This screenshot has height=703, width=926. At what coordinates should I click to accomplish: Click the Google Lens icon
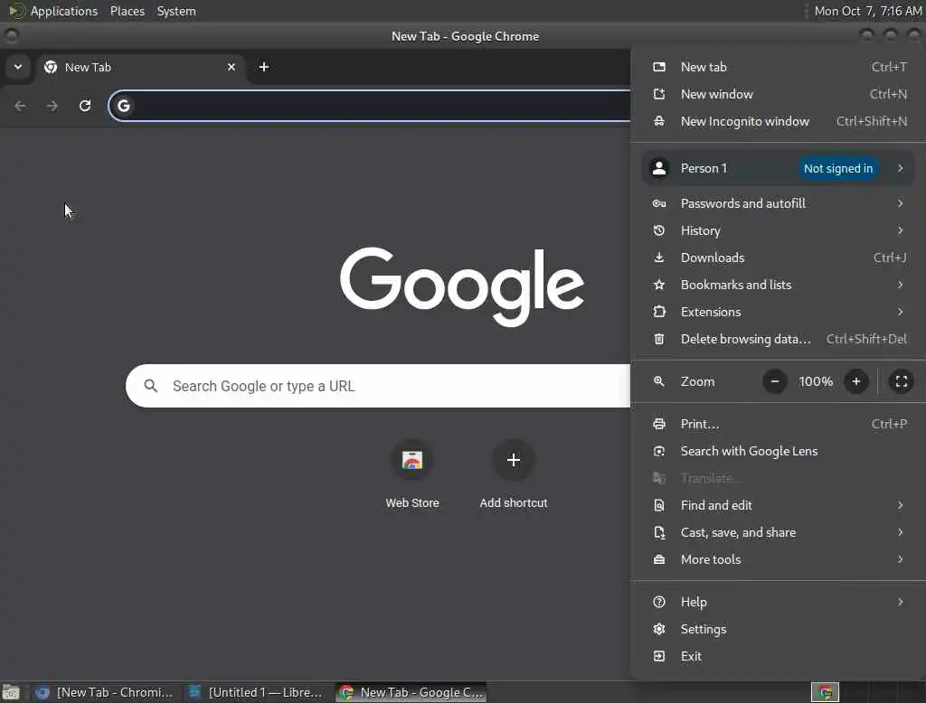click(x=659, y=451)
